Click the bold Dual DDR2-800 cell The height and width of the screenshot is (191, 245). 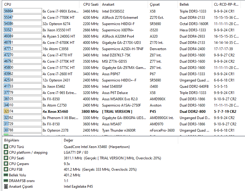(192, 111)
